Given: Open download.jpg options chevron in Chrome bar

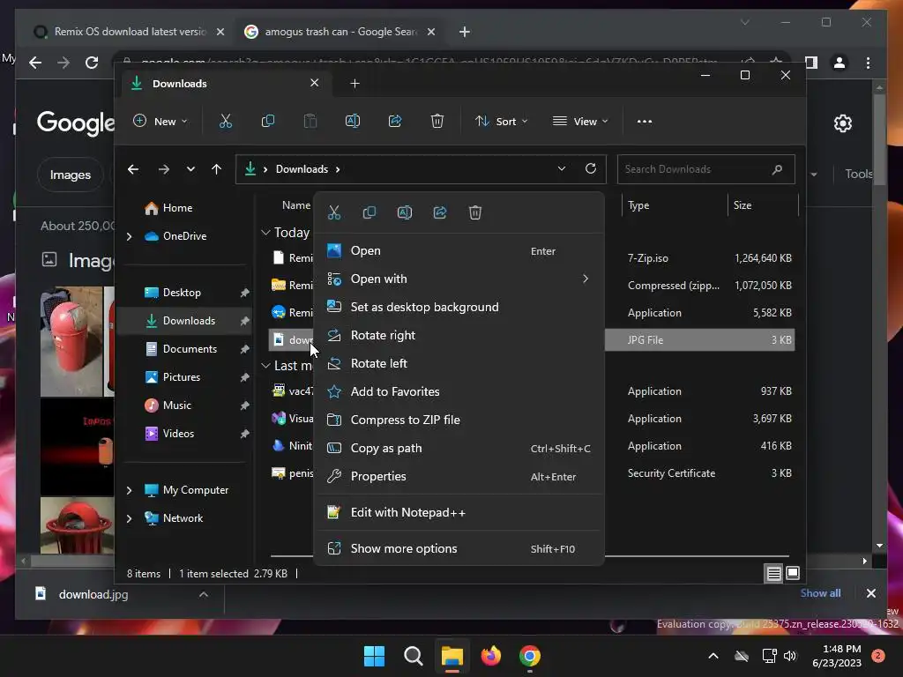Looking at the screenshot, I should pos(204,594).
